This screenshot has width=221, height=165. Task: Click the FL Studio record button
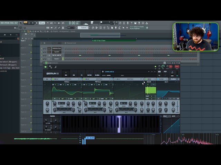coord(37,23)
